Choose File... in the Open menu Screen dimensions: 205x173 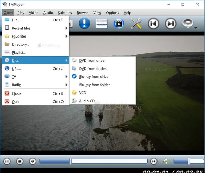[x=36, y=20]
